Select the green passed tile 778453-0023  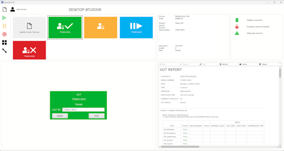click(x=65, y=28)
